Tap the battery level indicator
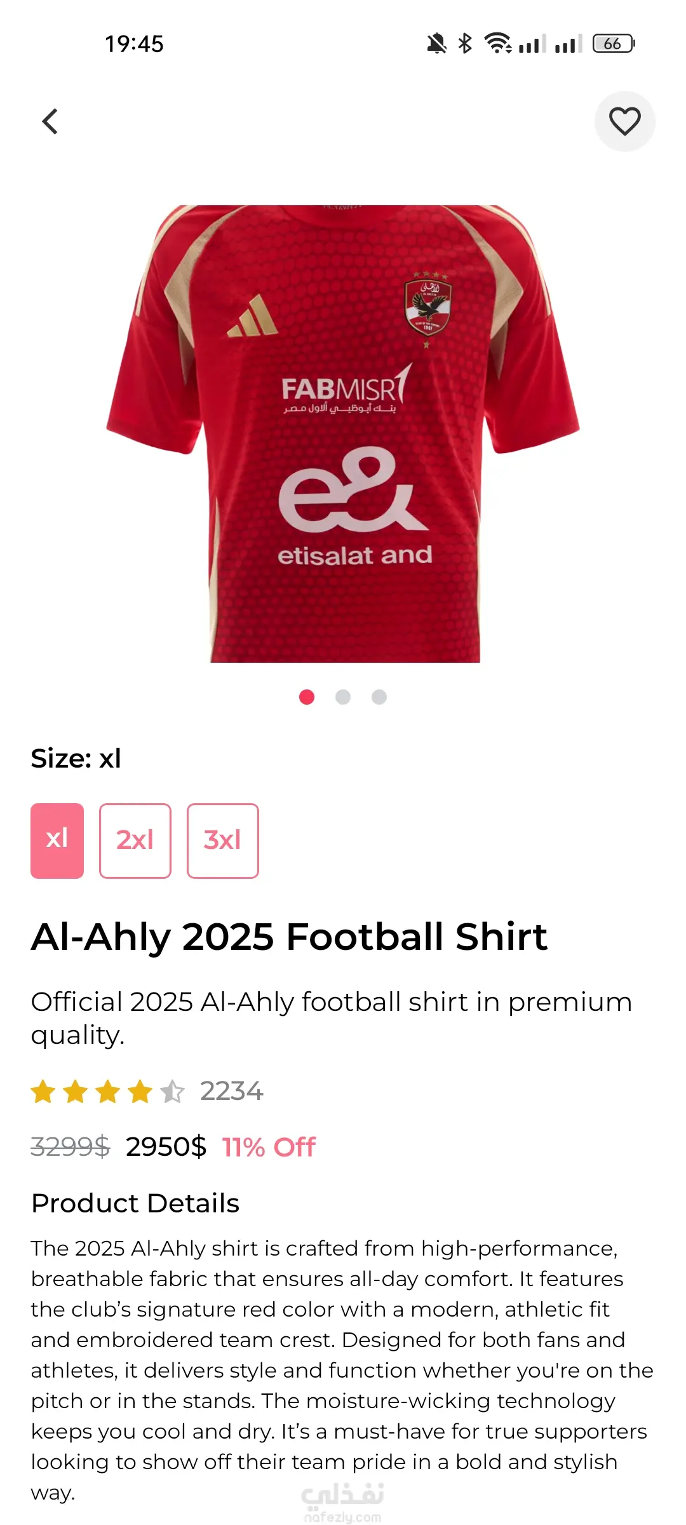686x1525 pixels. click(613, 43)
